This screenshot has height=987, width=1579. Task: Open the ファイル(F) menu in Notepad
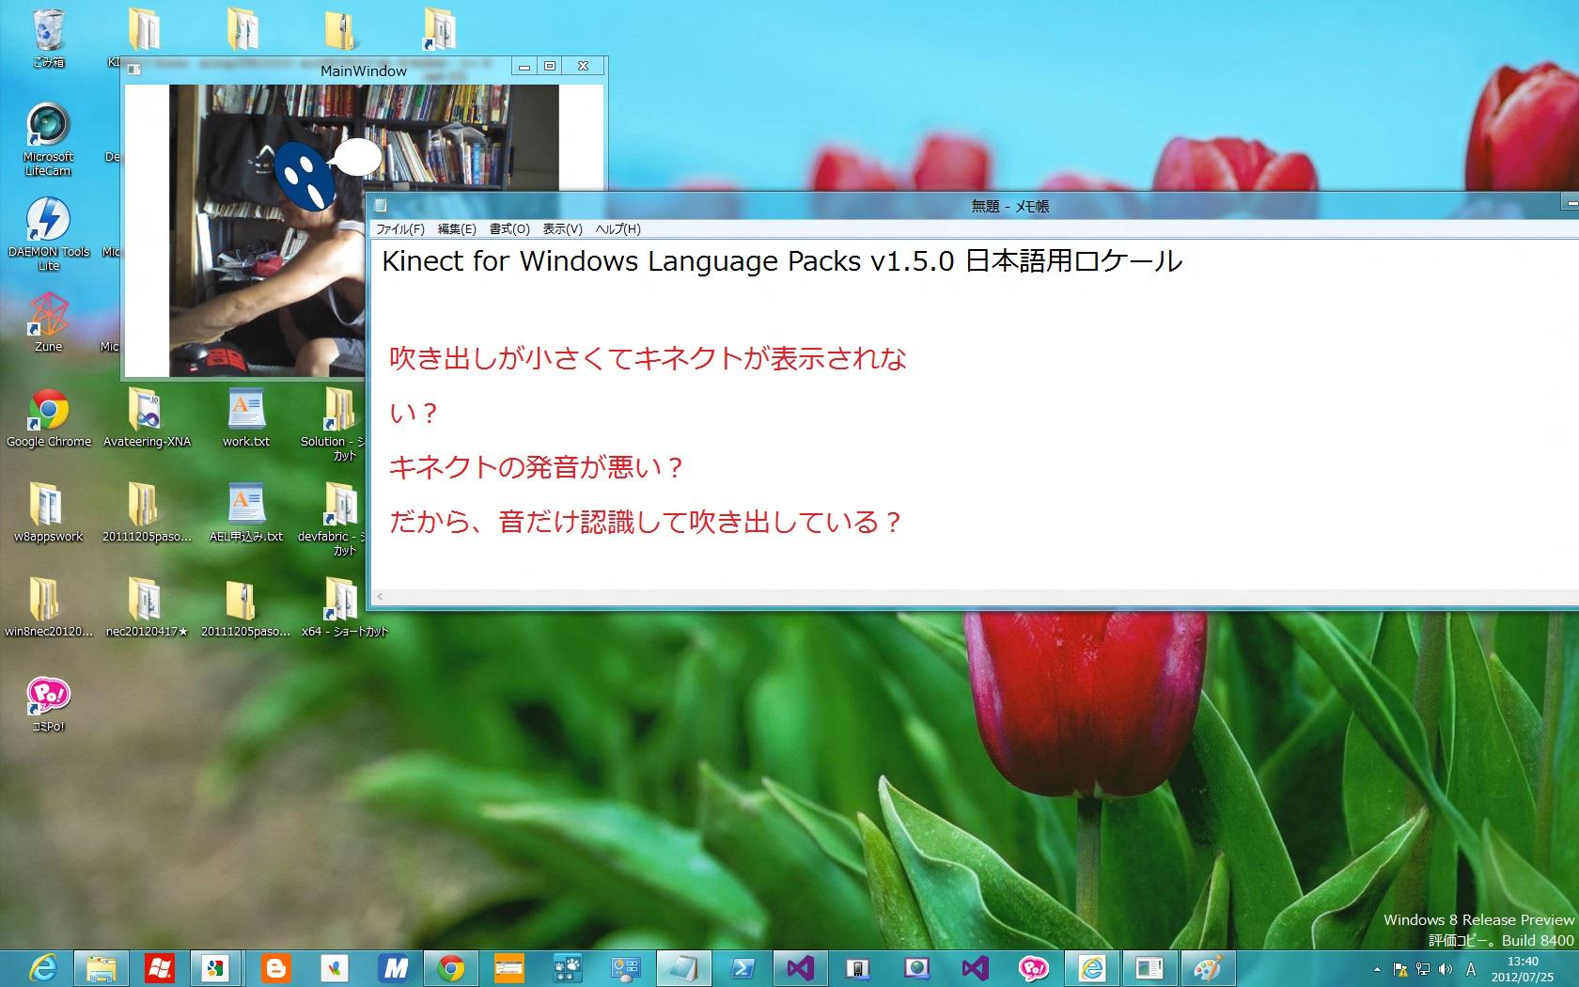(x=400, y=229)
